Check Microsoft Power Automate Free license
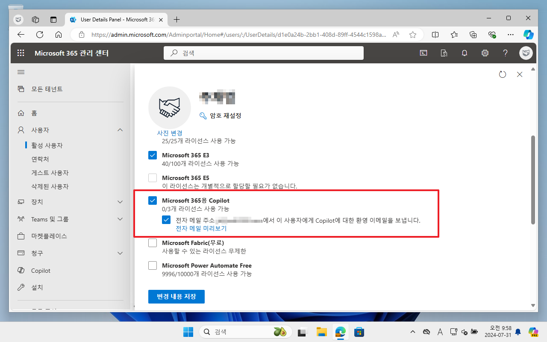The image size is (547, 342). [x=153, y=265]
